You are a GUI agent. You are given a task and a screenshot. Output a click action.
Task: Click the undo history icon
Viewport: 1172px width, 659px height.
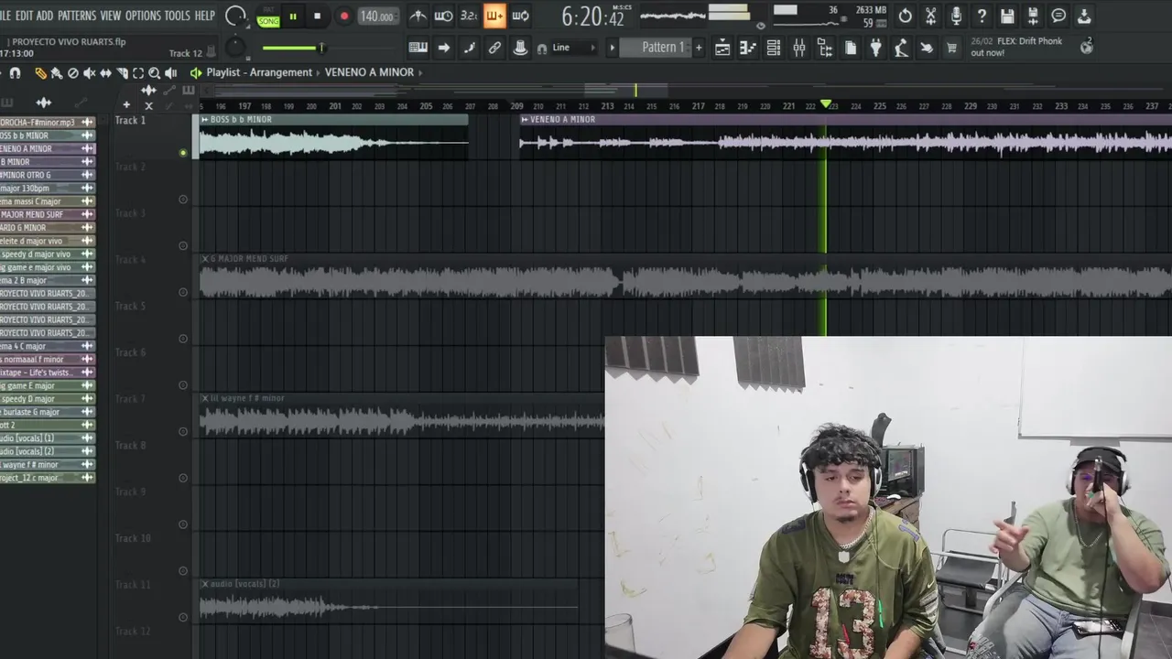click(x=905, y=16)
